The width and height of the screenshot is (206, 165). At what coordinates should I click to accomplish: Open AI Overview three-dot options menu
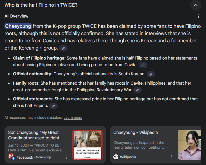click(x=198, y=16)
